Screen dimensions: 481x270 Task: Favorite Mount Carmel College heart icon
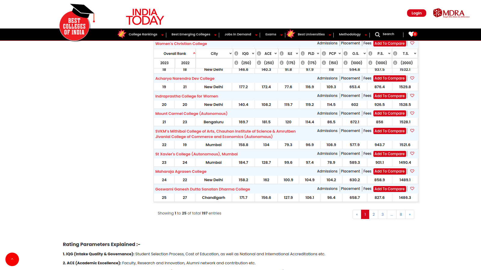[x=412, y=113]
